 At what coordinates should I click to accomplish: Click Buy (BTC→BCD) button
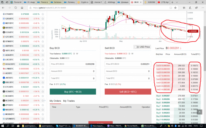click(x=73, y=92)
